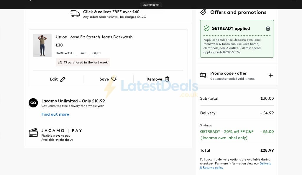Click the item price £30
Image resolution: width=302 pixels, height=175 pixels.
(x=59, y=45)
